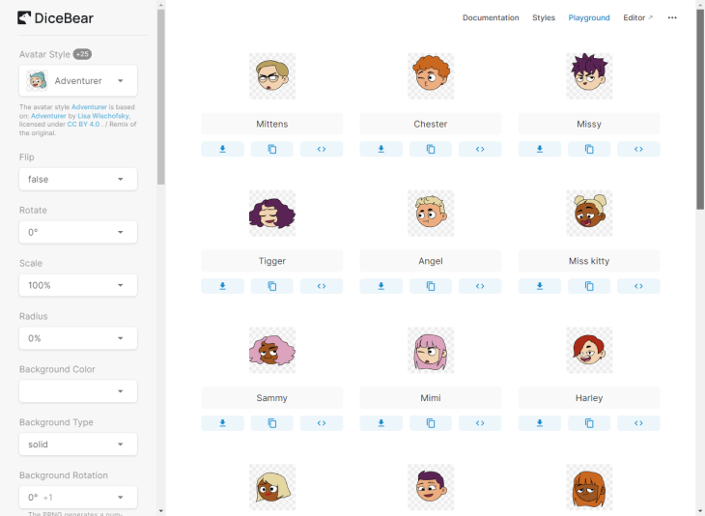Image resolution: width=705 pixels, height=516 pixels.
Task: Download the Sammy avatar
Action: click(x=222, y=423)
